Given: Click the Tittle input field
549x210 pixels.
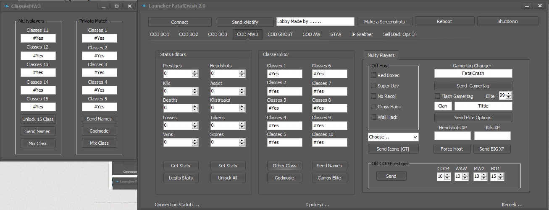Looking at the screenshot, I should click(483, 106).
